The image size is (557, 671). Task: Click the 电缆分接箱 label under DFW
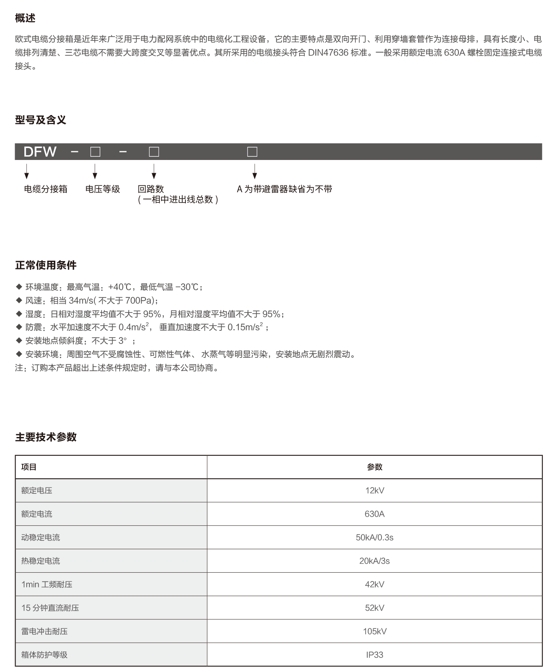tap(46, 189)
